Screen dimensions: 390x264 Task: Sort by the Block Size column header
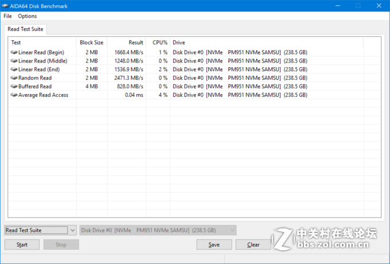click(x=92, y=42)
